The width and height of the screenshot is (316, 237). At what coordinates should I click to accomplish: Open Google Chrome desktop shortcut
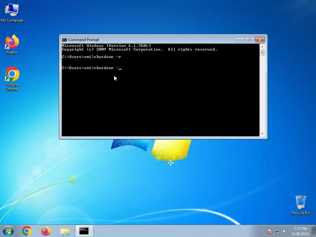(x=12, y=79)
